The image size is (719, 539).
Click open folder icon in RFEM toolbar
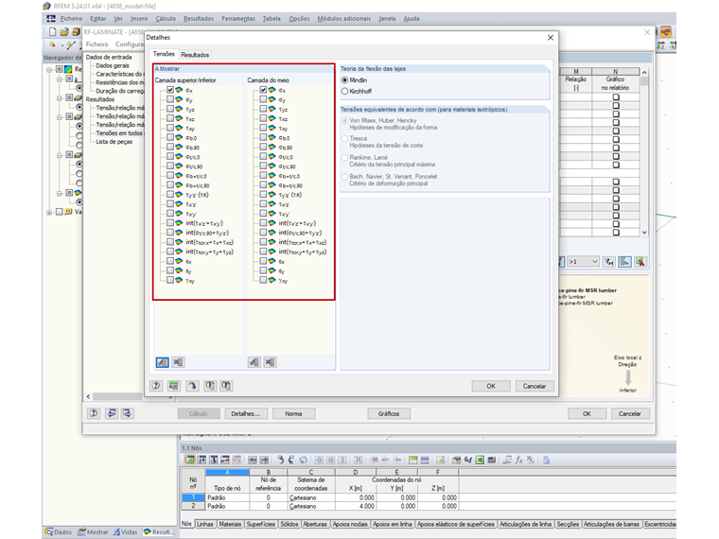click(64, 31)
